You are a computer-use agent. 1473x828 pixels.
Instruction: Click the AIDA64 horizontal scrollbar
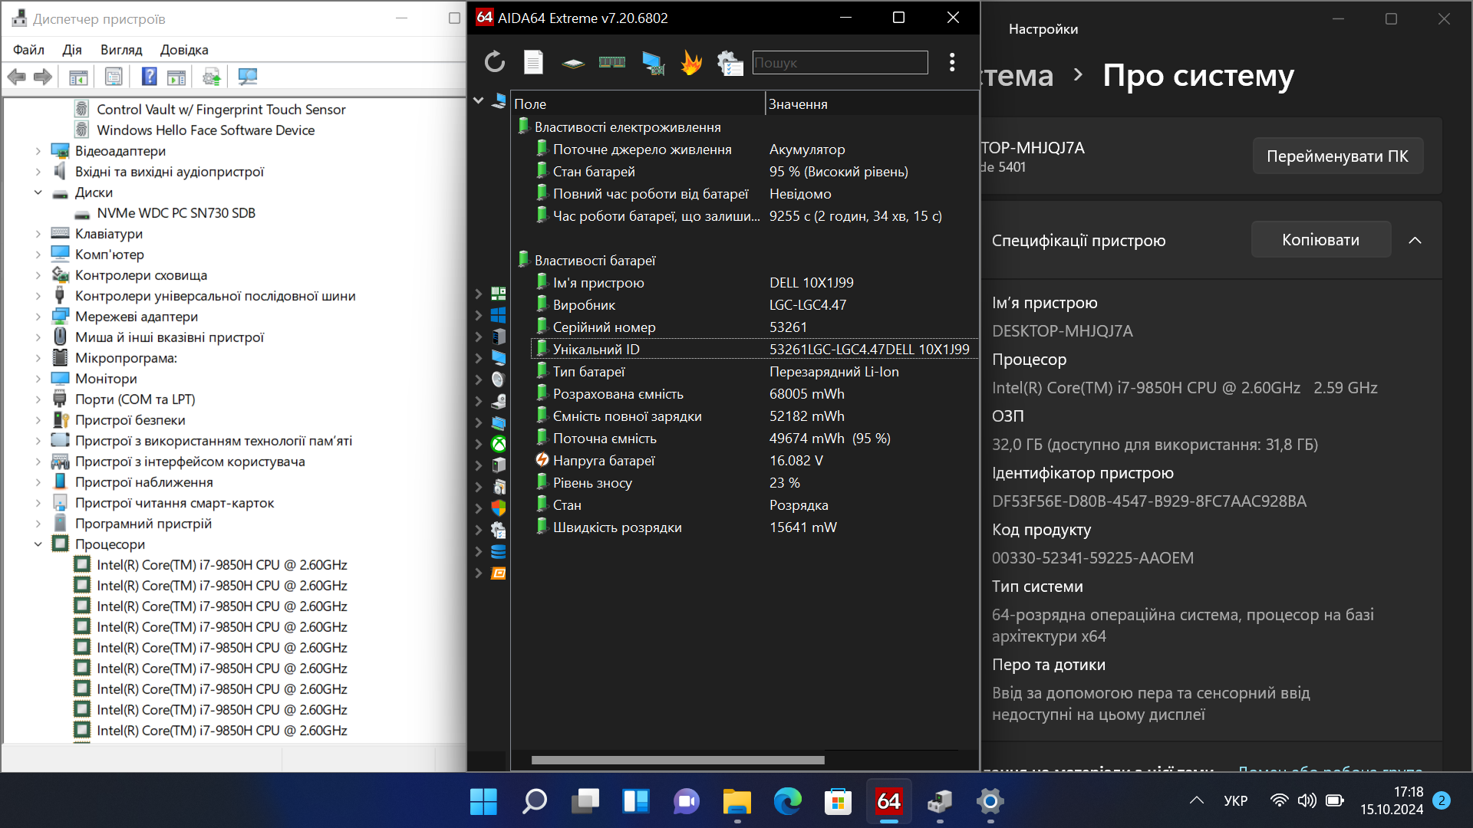pyautogui.click(x=677, y=761)
